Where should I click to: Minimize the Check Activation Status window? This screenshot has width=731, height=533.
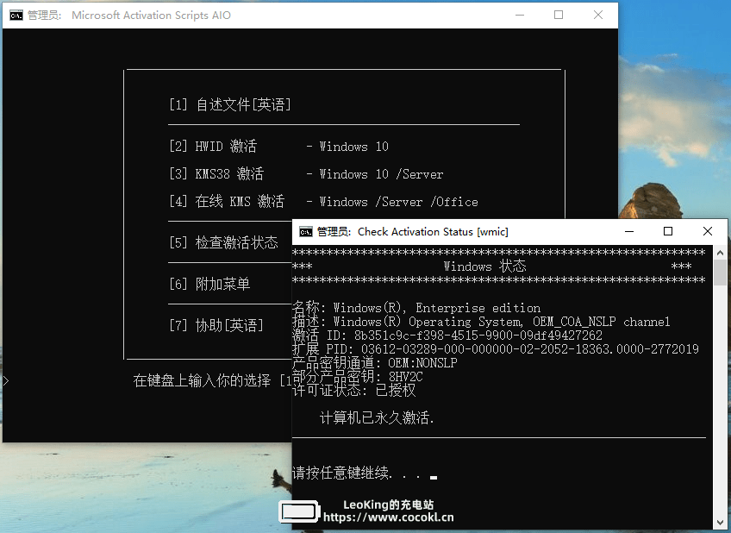pyautogui.click(x=629, y=231)
